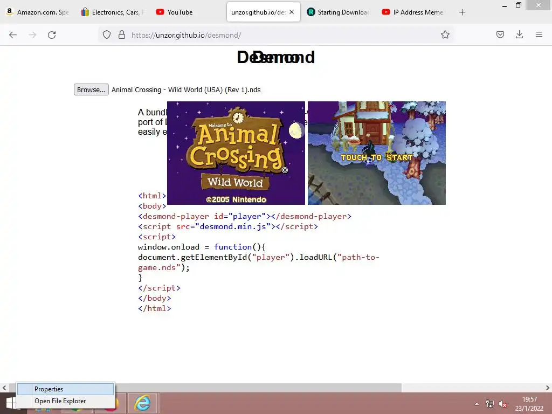Go back to the previous page
The image size is (552, 414).
[13, 35]
